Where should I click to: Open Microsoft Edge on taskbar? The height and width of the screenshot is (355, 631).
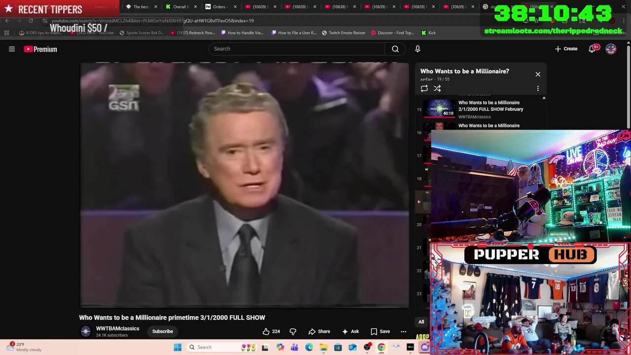309,348
